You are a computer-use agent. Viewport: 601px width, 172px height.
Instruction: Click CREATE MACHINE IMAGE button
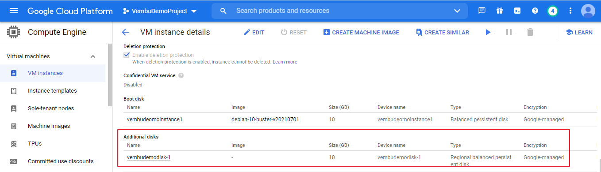(361, 32)
